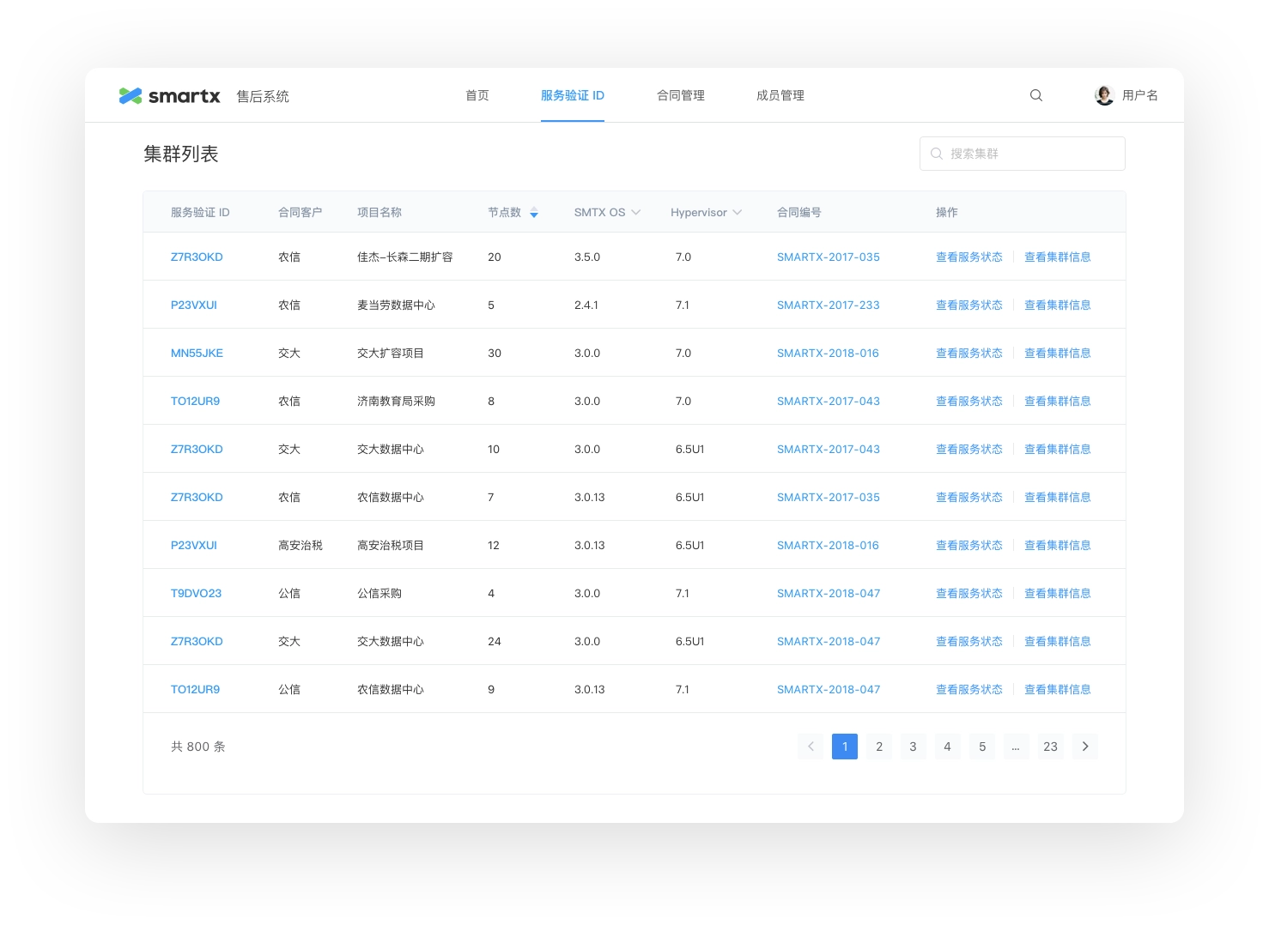Screen dimensions: 1269x925
Task: Sort by node count using sort arrows
Action: 534,213
